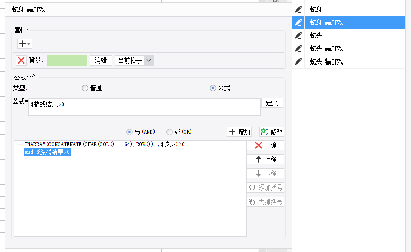Image resolution: width=411 pixels, height=252 pixels.
Task: Click the 增加 add condition button
Action: point(239,132)
